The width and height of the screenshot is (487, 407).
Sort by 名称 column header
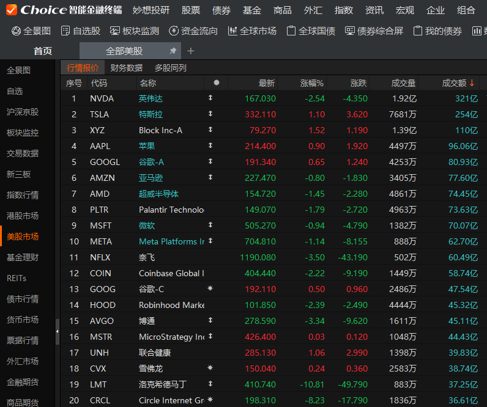[148, 83]
